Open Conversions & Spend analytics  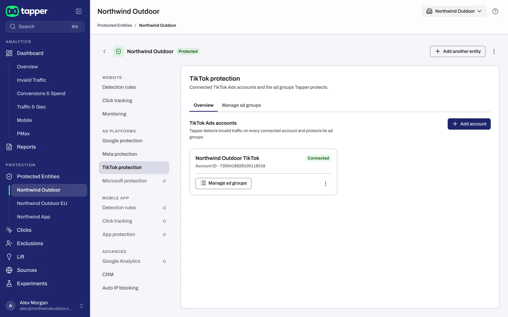[49, 94]
